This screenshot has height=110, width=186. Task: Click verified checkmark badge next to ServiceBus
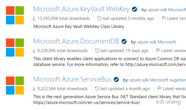click(x=116, y=79)
